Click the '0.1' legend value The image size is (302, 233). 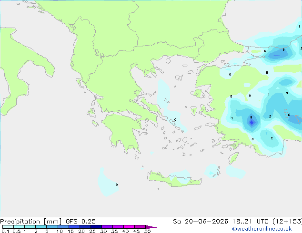[5, 231]
